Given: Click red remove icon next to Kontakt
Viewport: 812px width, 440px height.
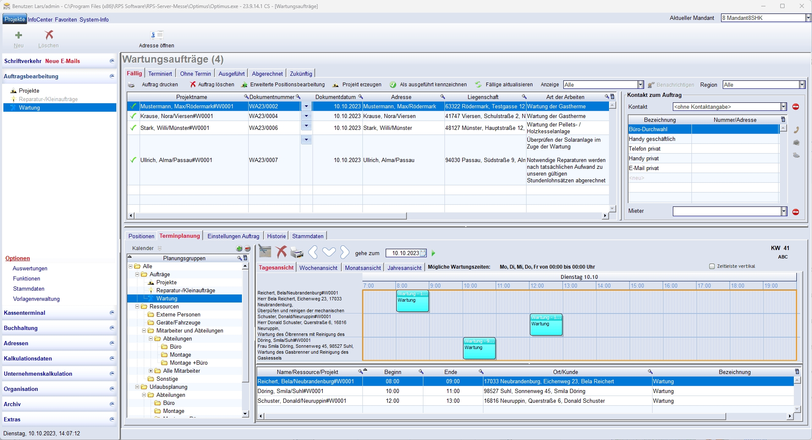Looking at the screenshot, I should click(x=796, y=107).
